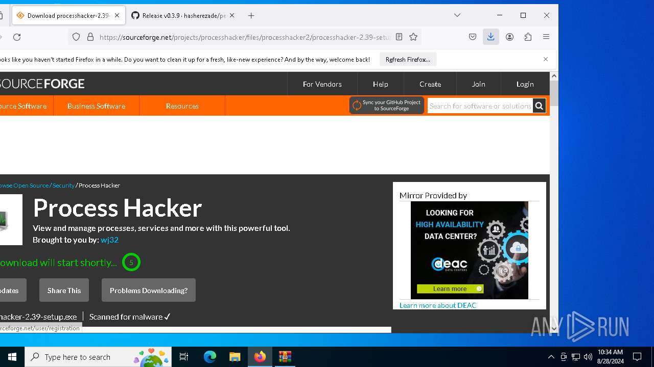Click the network tray icon

[576, 357]
